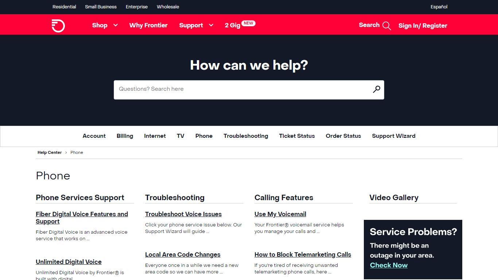498x280 pixels.
Task: Open the Small Business top link
Action: click(x=101, y=7)
